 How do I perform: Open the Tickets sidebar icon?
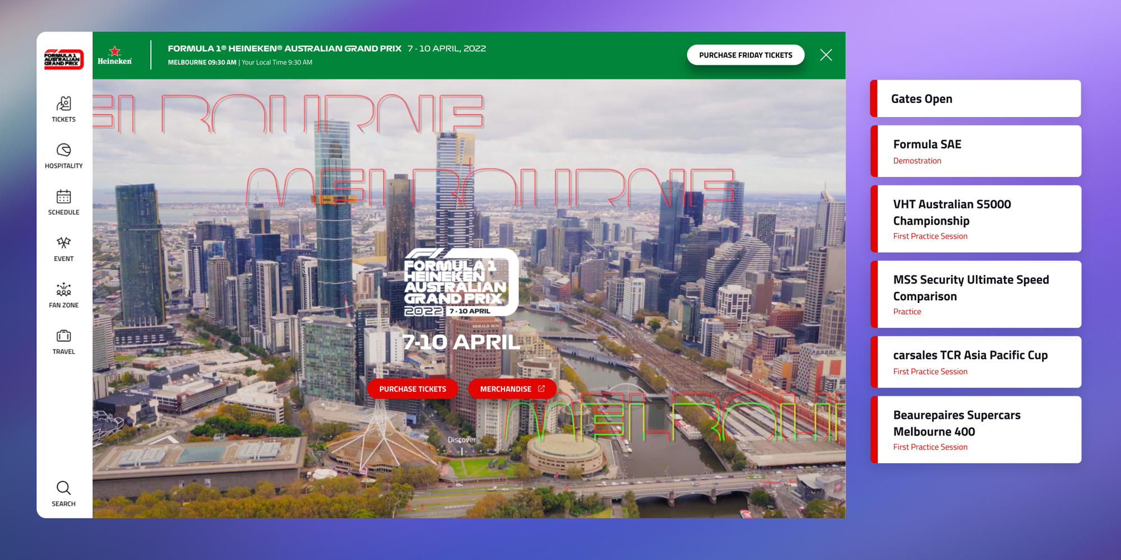[64, 109]
